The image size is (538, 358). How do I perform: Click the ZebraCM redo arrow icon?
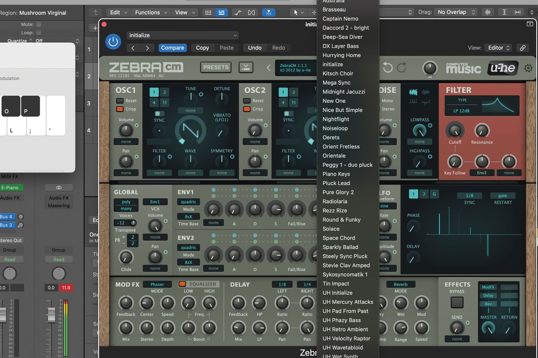tap(402, 68)
